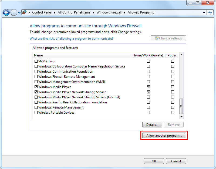This screenshot has height=169, width=216.
Task: Select the Allowed Programs breadcrumb
Action: pos(141,12)
